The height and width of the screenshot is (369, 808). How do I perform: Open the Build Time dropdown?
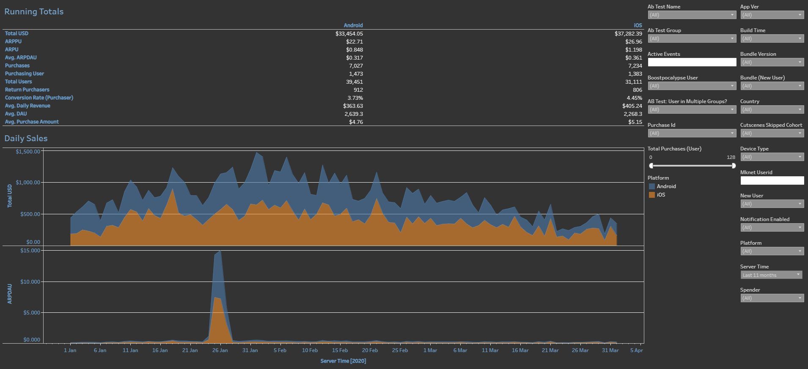pyautogui.click(x=772, y=38)
